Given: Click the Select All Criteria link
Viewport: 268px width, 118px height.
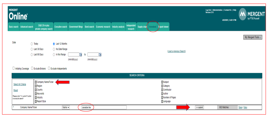Looking at the screenshot, I should [20, 84].
